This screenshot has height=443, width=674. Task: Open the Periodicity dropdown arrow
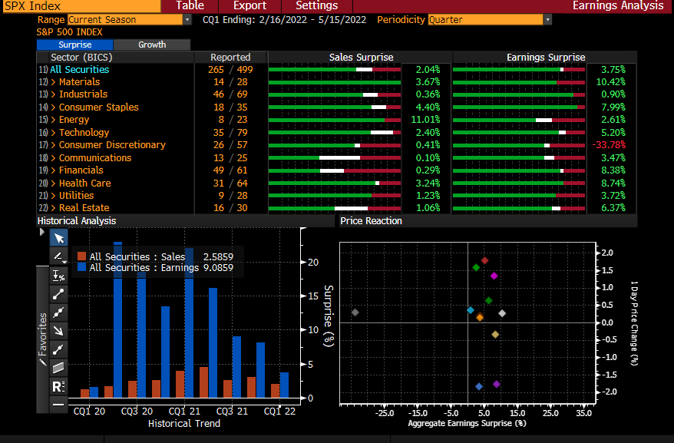[x=547, y=20]
